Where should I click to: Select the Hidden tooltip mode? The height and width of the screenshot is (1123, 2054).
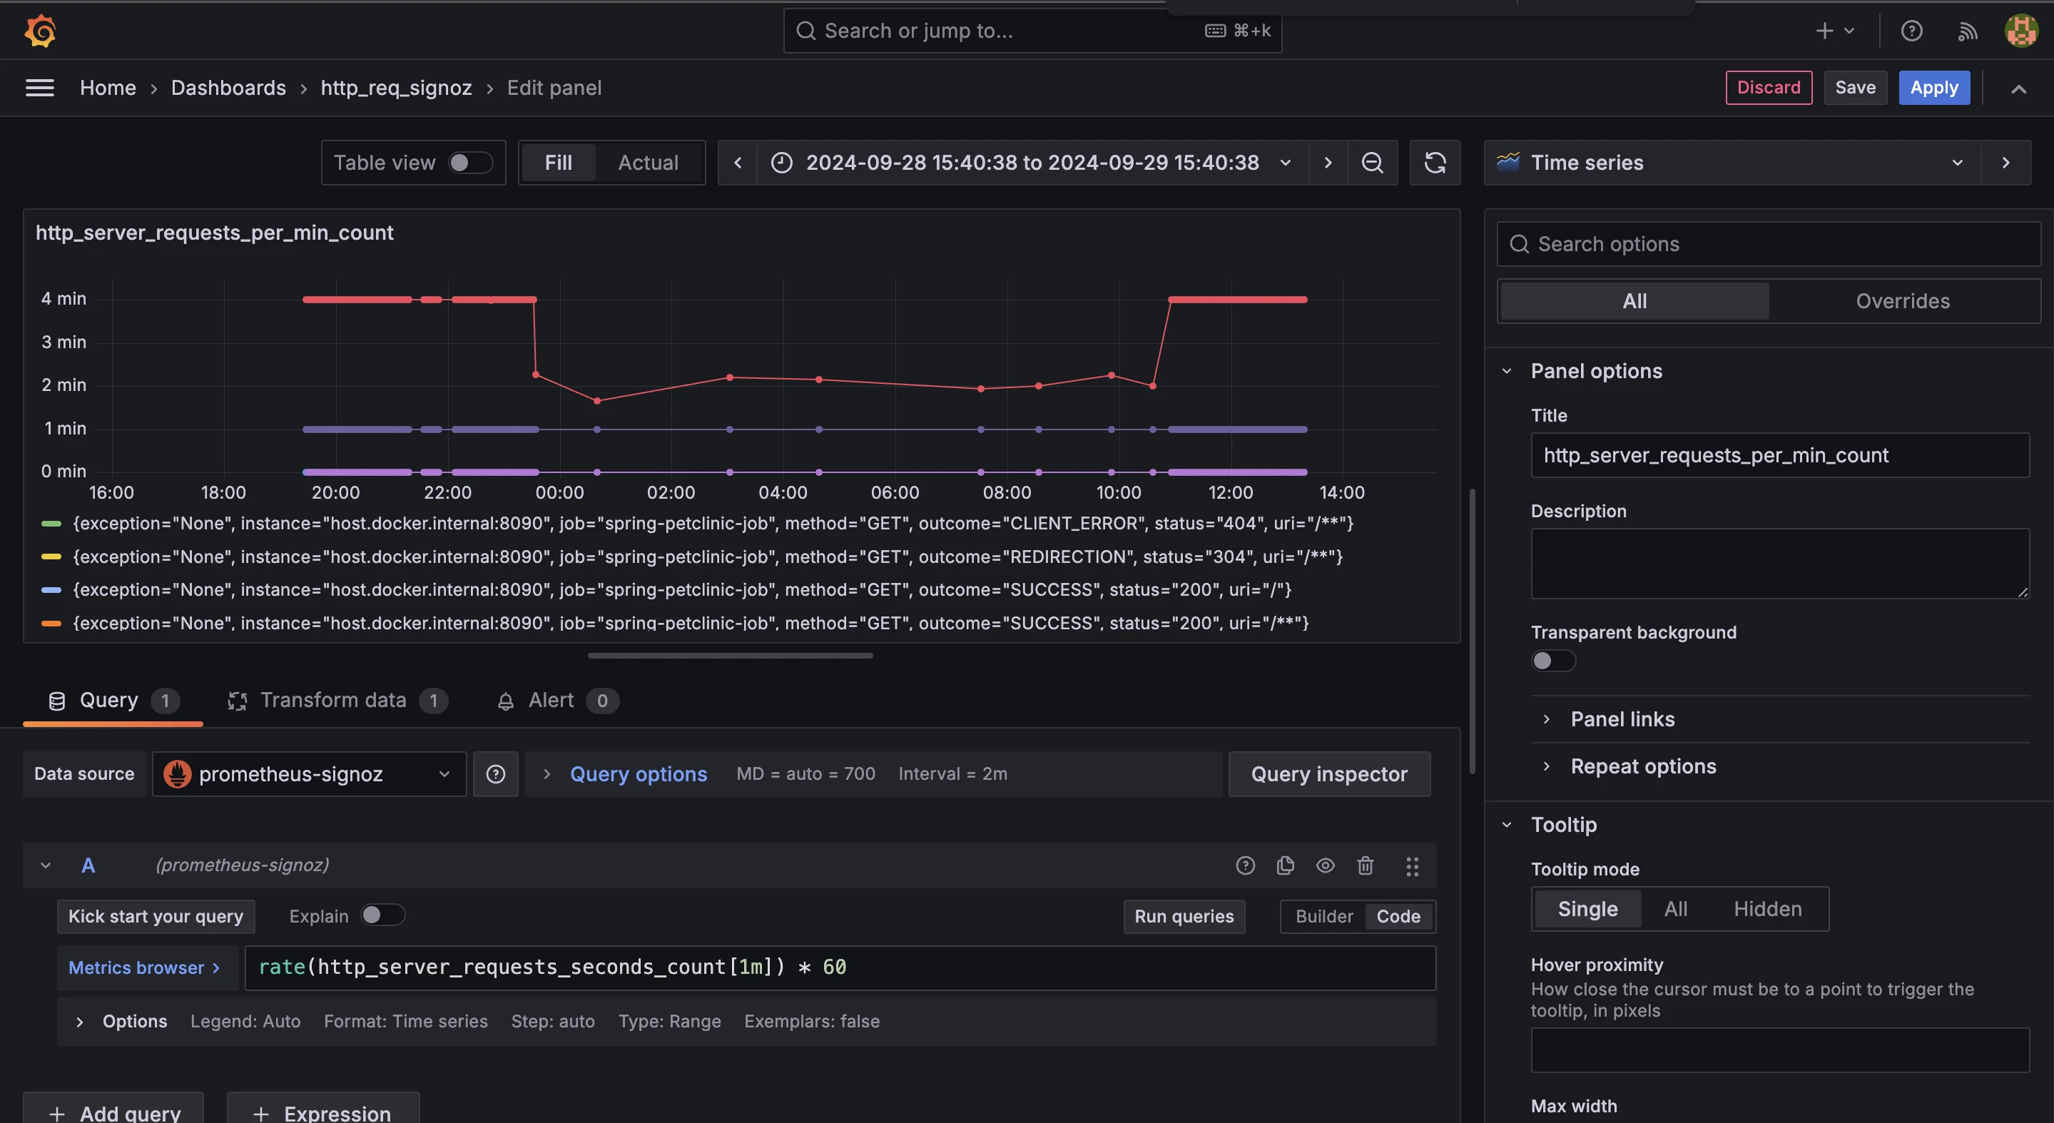[1769, 909]
